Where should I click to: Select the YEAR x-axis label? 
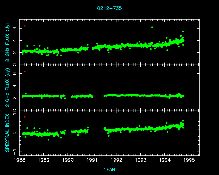109,169
